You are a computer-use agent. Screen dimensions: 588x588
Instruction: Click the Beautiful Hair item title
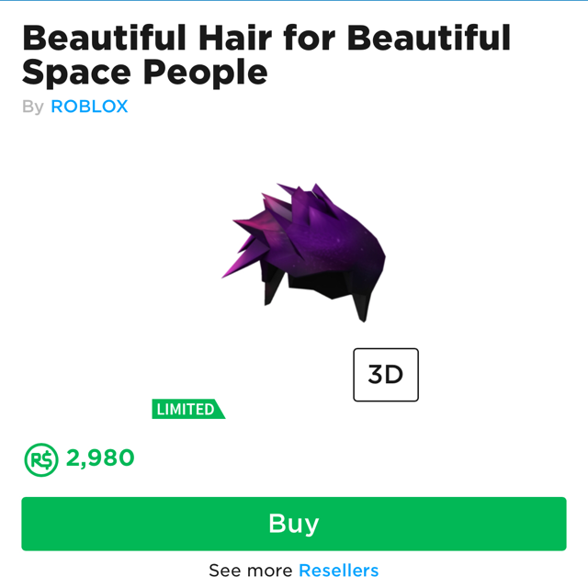pyautogui.click(x=266, y=55)
